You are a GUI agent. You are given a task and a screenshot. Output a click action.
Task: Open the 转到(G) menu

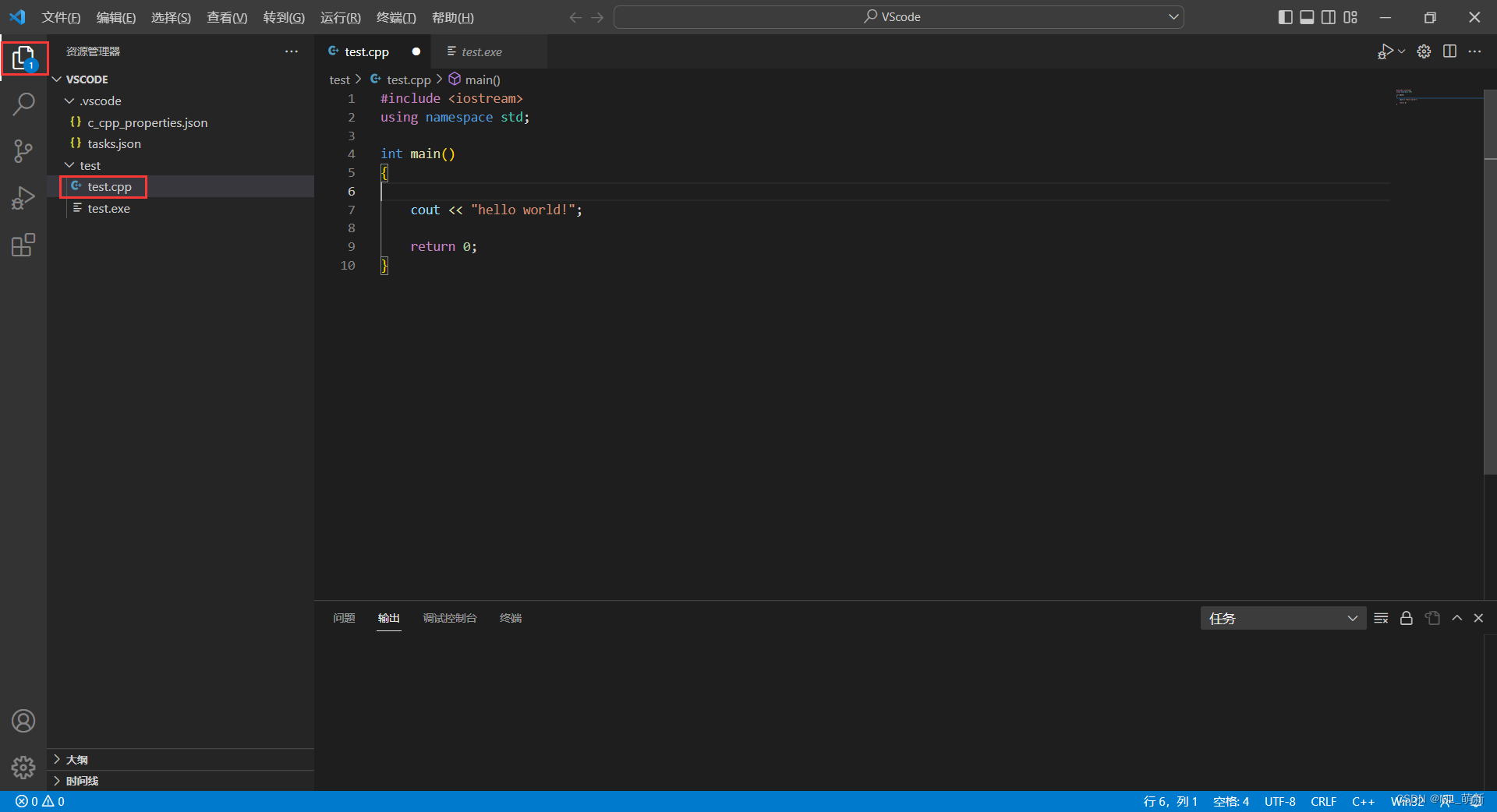click(284, 17)
